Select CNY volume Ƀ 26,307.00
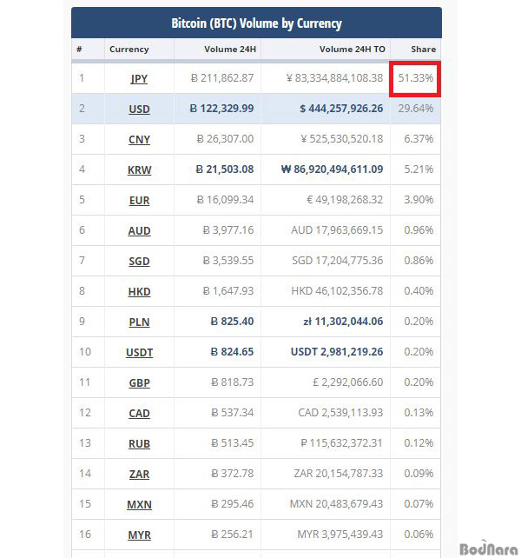Viewport: 521px width, 558px height. tap(225, 139)
